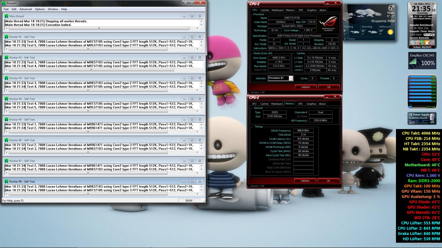
Task: Open the Window menu in Prime95
Action: click(x=53, y=9)
